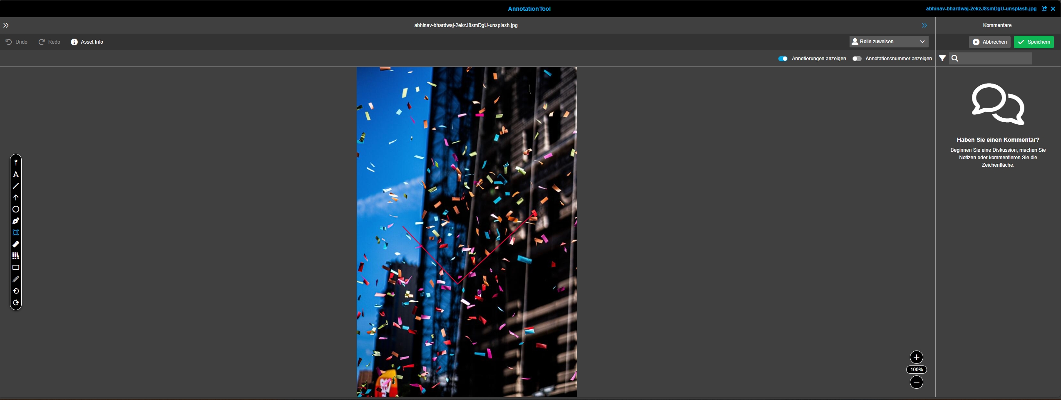Select the pin marker tool

click(16, 163)
